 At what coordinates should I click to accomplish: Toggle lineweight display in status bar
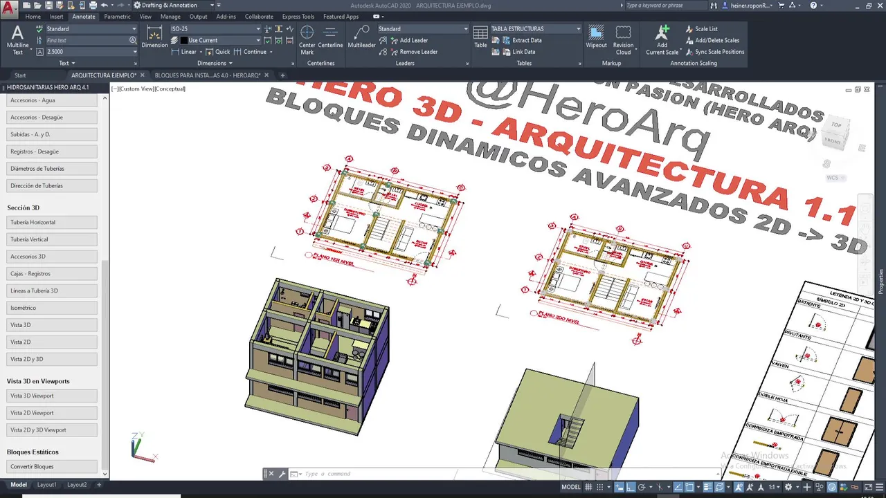coord(707,487)
